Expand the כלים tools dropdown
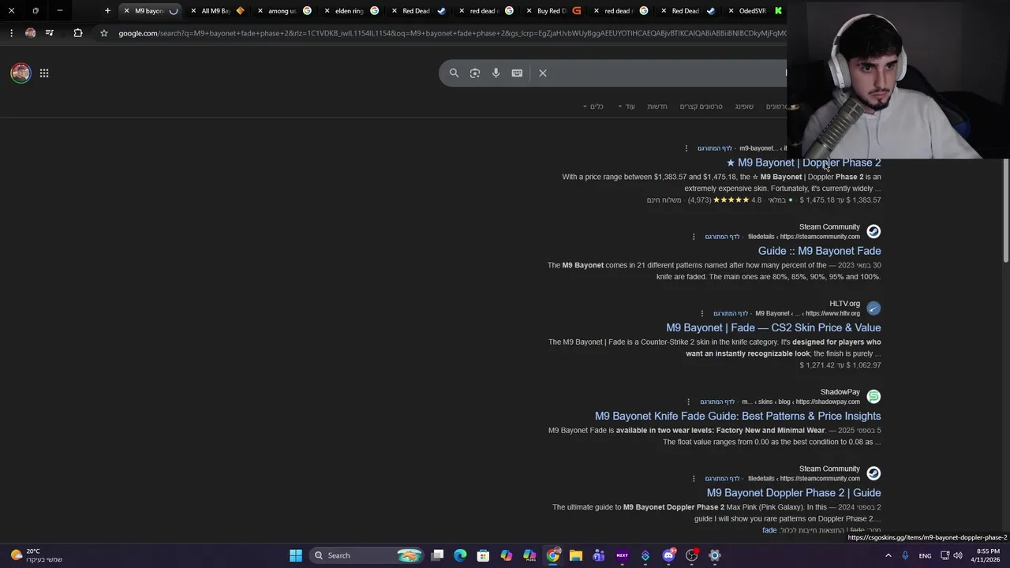Image resolution: width=1010 pixels, height=568 pixels. tap(593, 106)
